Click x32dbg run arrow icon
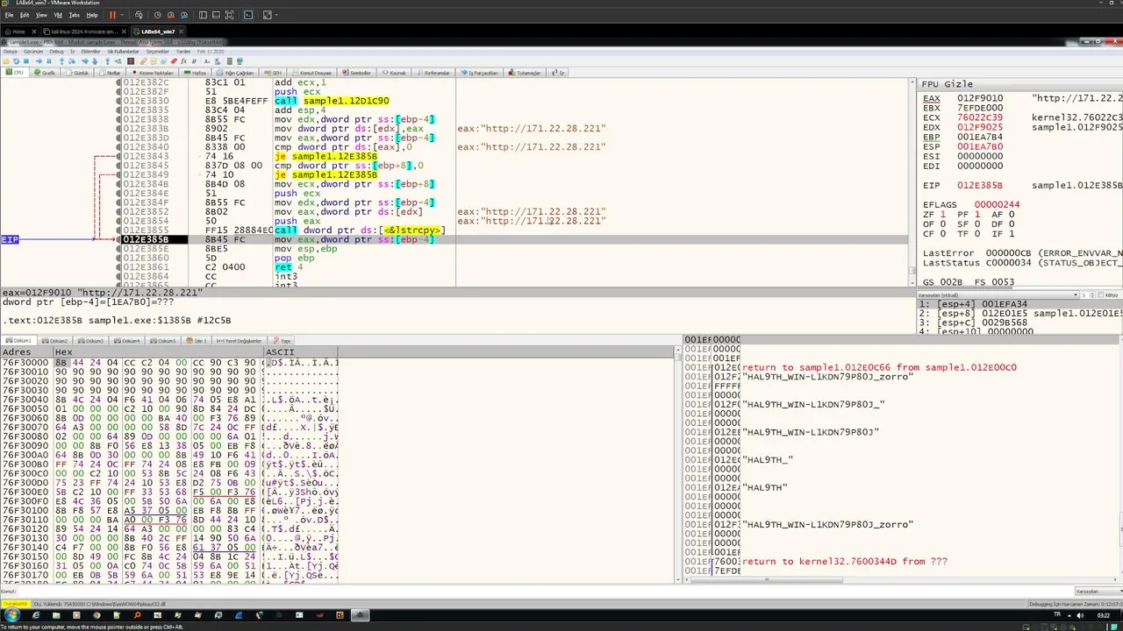 [39, 61]
